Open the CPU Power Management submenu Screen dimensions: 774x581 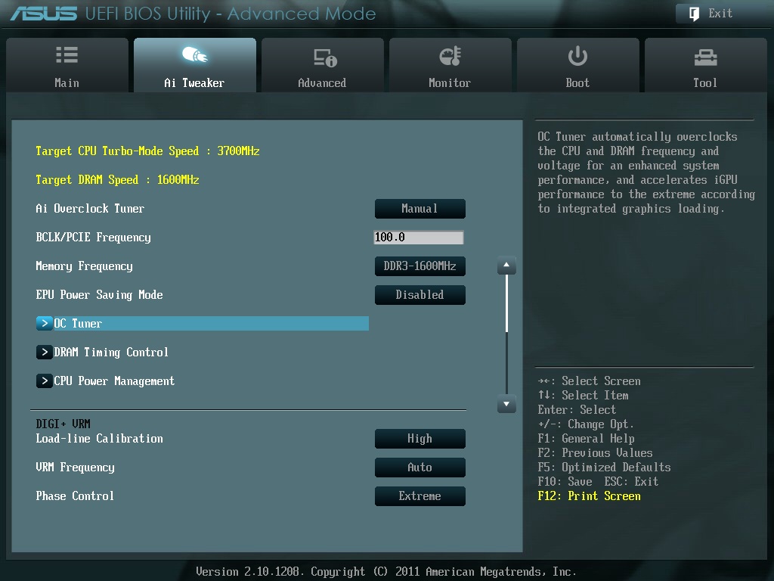click(x=45, y=381)
